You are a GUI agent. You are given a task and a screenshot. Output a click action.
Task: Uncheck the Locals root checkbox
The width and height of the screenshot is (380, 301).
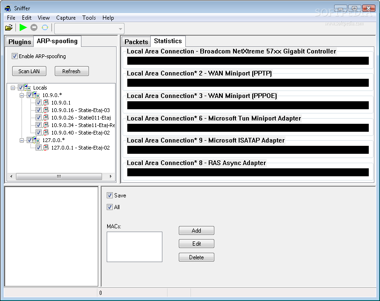point(21,88)
